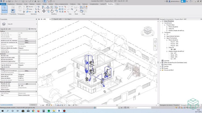
Task: Enable the Recortar vista checkbox
Action: (19, 55)
